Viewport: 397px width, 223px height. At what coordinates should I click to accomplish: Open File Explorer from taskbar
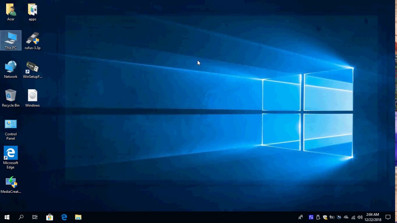78,217
